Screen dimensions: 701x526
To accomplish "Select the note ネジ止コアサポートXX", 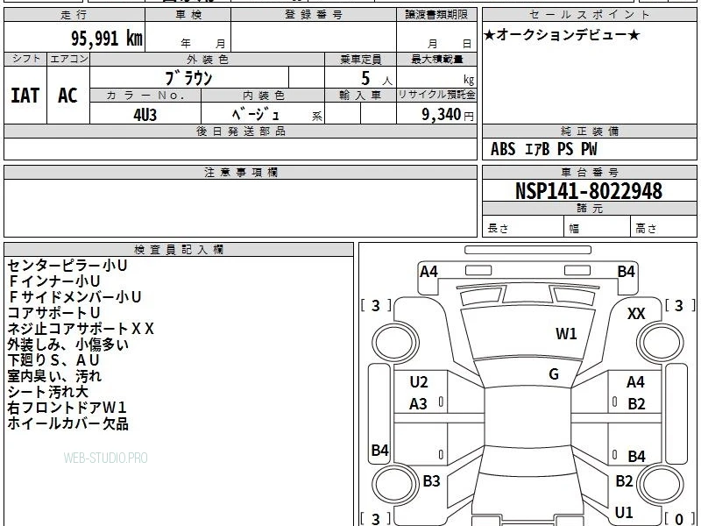I will coord(81,329).
